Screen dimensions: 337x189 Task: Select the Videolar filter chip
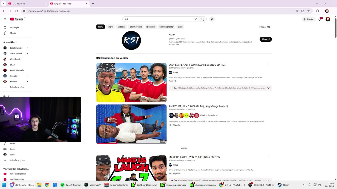(x=121, y=27)
